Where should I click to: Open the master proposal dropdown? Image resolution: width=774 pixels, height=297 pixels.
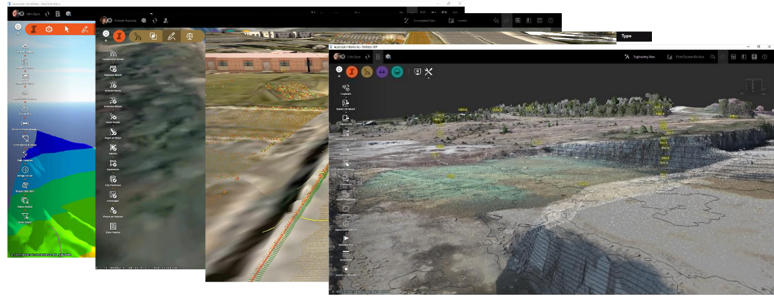pos(458,21)
